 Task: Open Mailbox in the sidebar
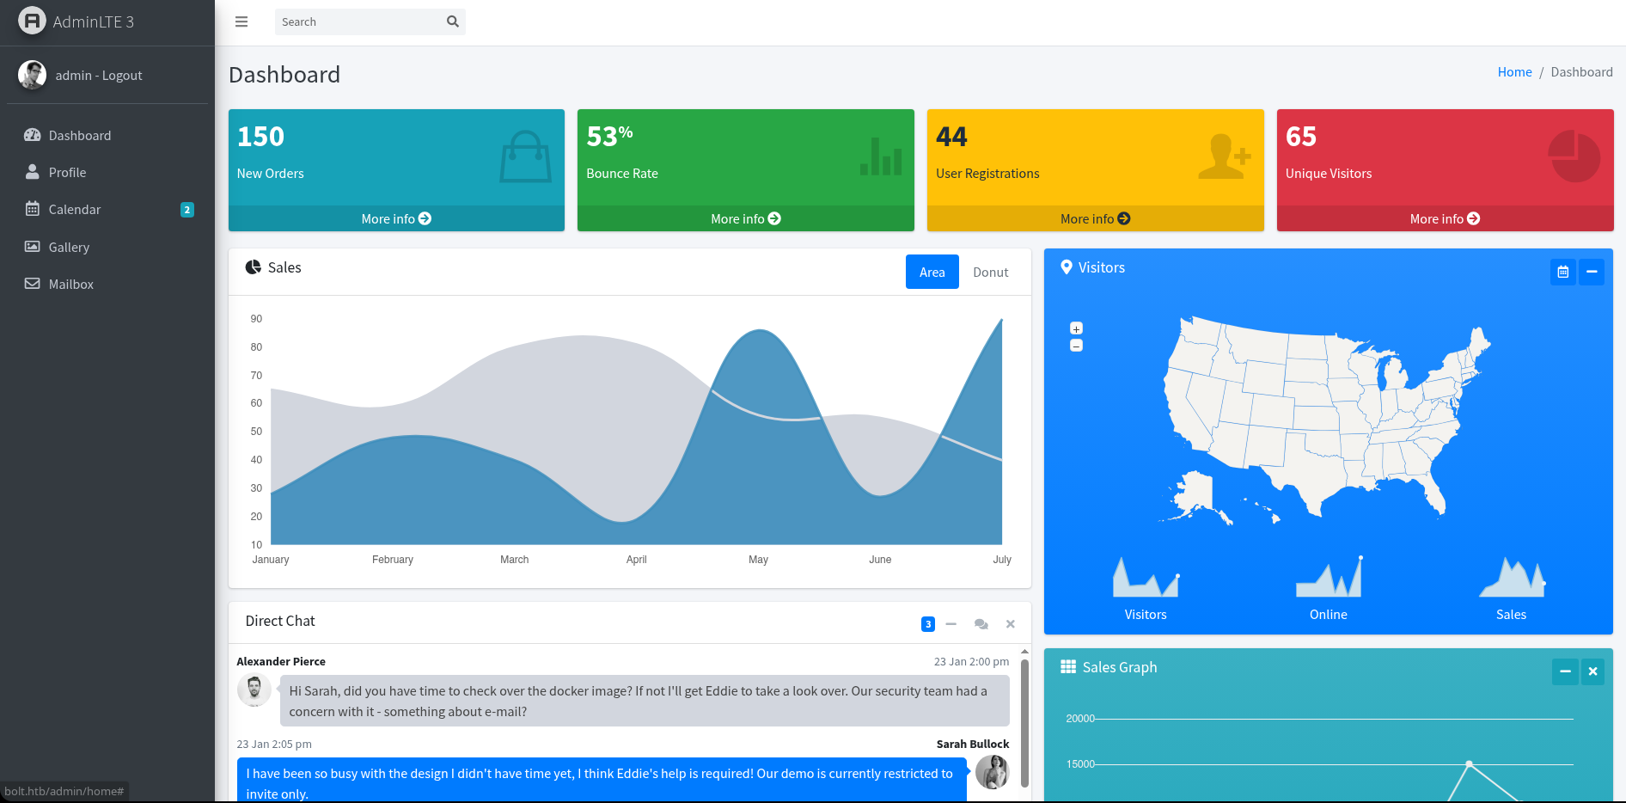(107, 285)
